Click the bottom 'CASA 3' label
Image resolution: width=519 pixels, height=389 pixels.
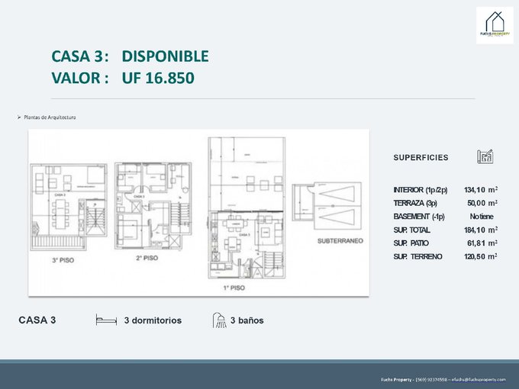click(37, 320)
